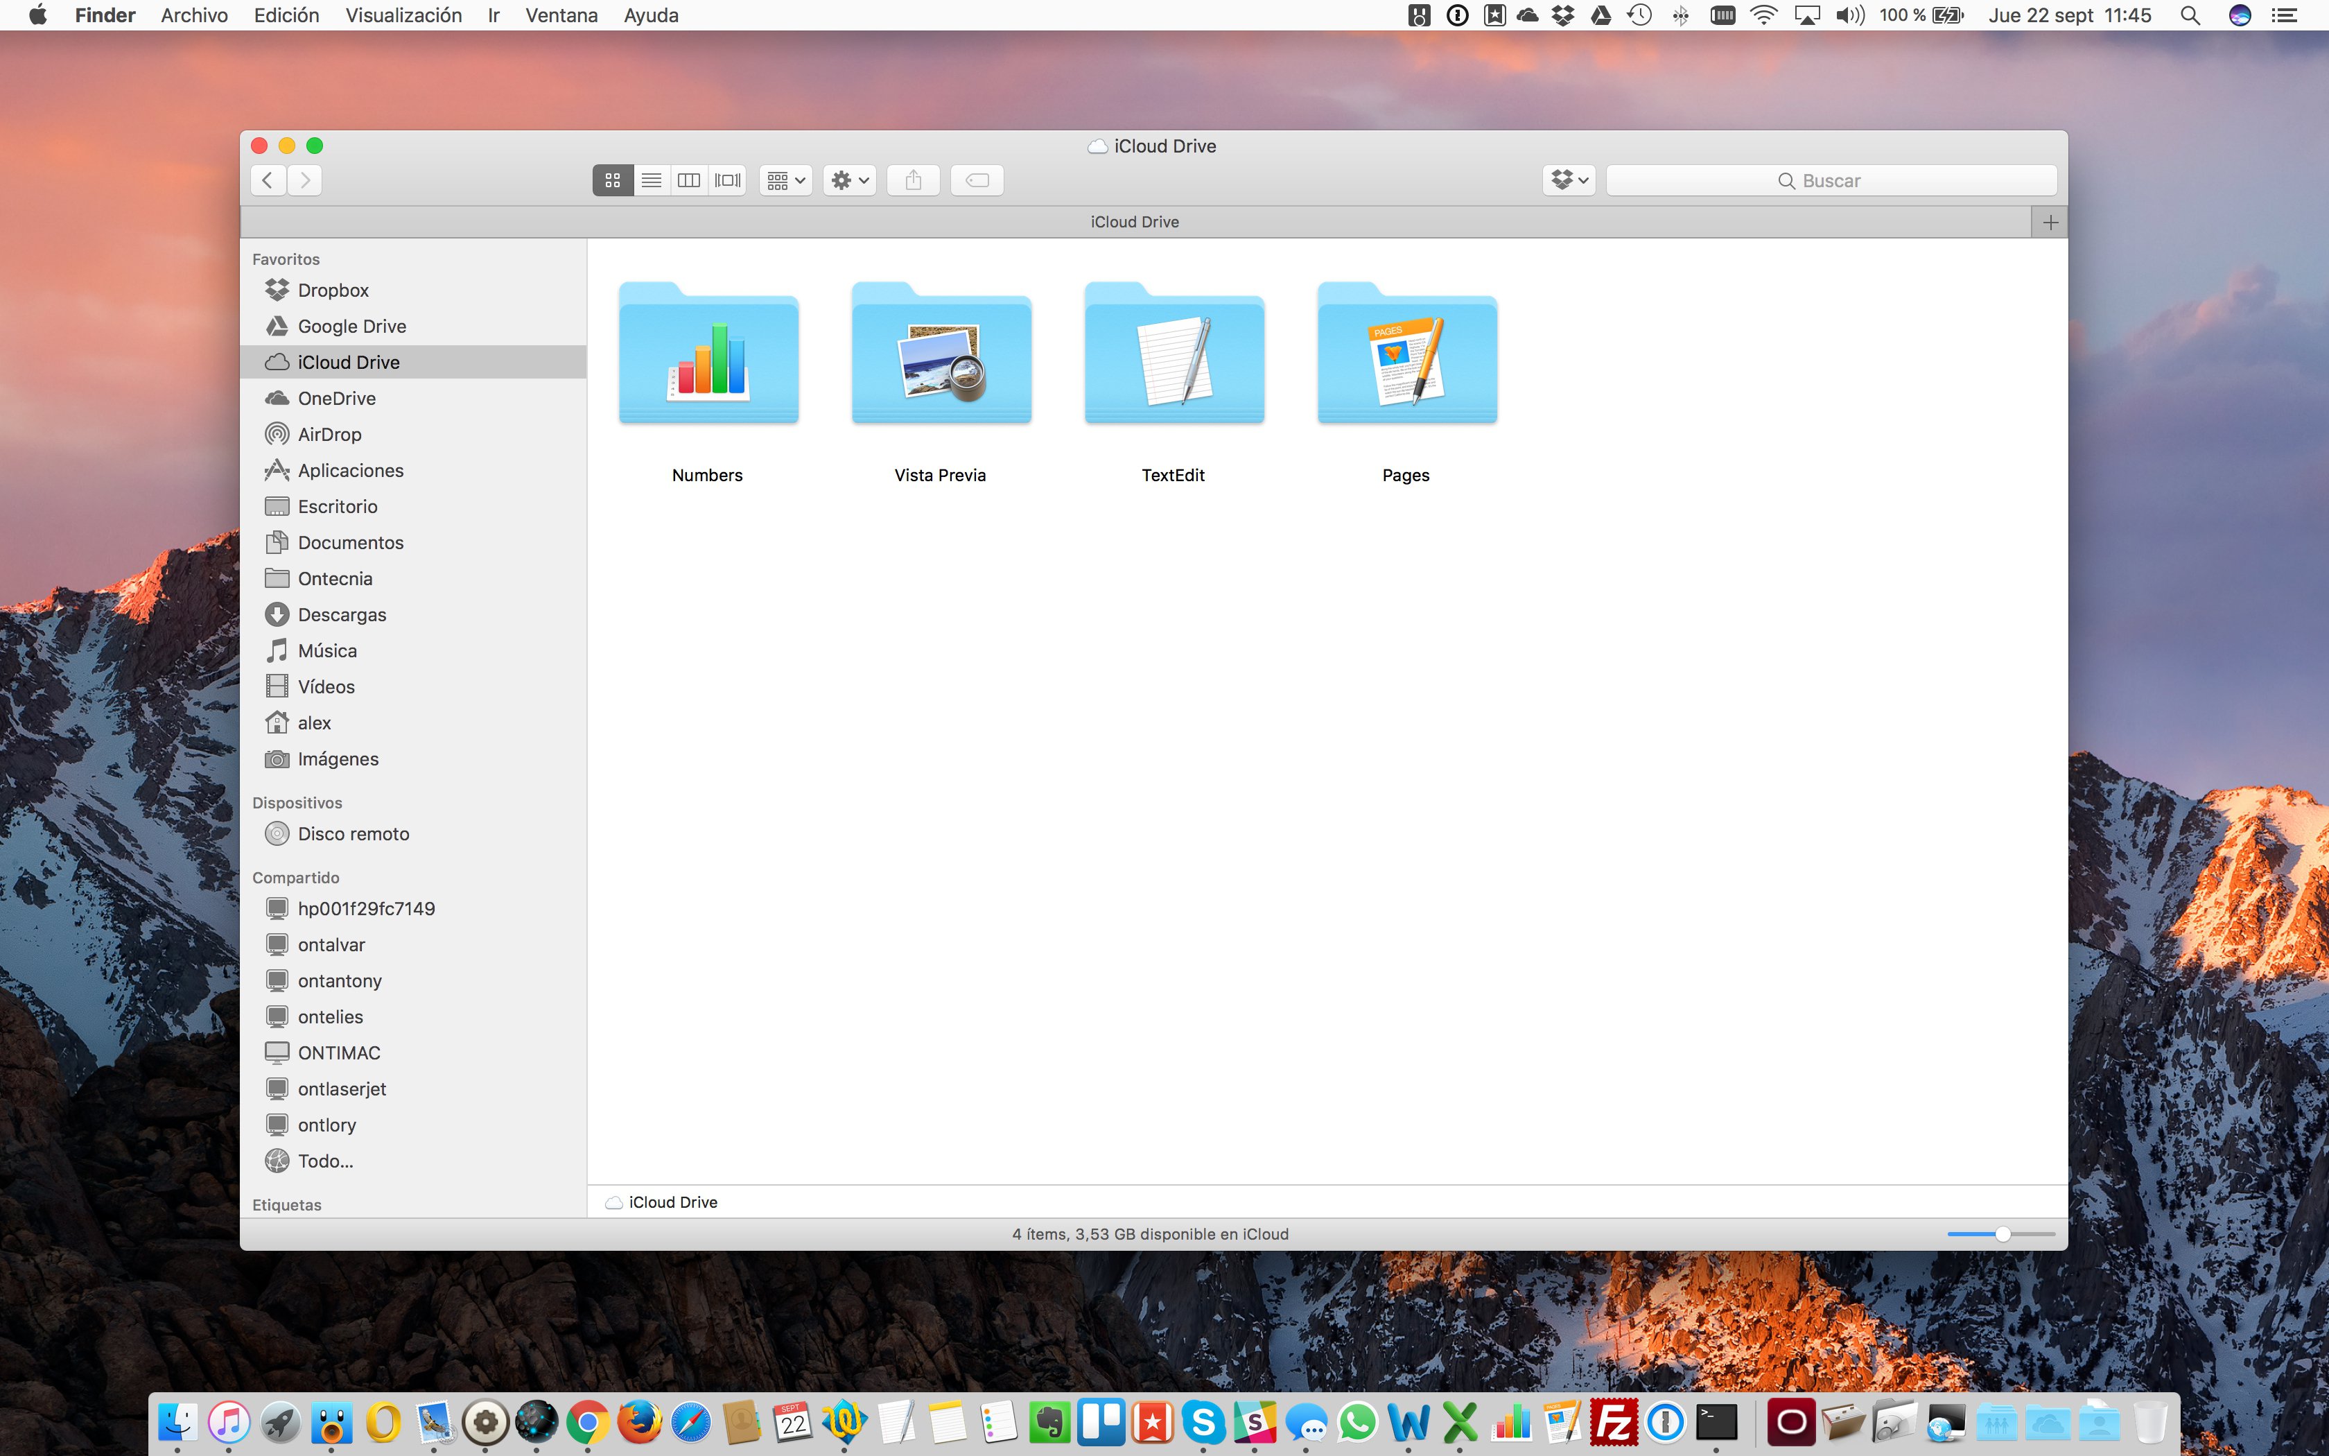Click volume icon in menu bar
Viewport: 2329px width, 1456px height.
[1850, 15]
